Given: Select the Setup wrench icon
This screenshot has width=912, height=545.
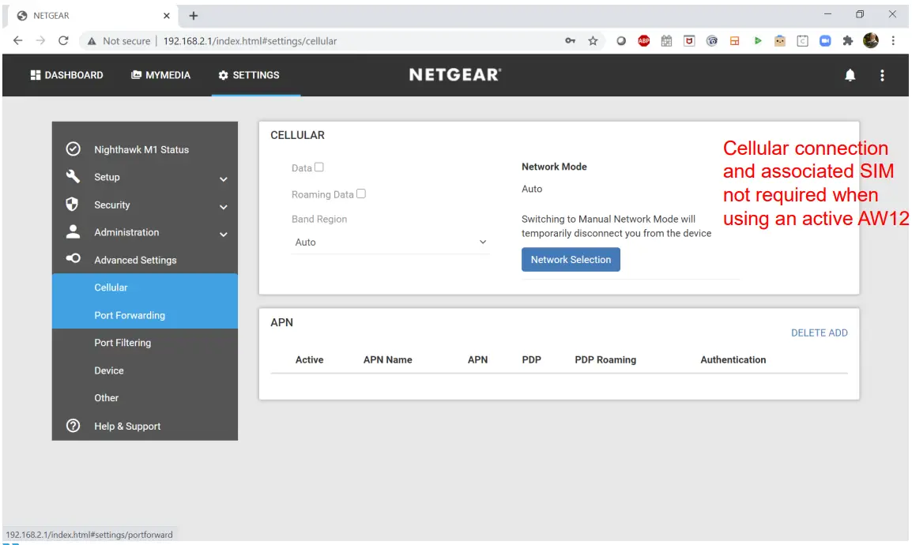Looking at the screenshot, I should (73, 177).
